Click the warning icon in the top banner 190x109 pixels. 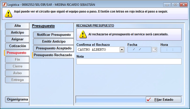coord(8,13)
